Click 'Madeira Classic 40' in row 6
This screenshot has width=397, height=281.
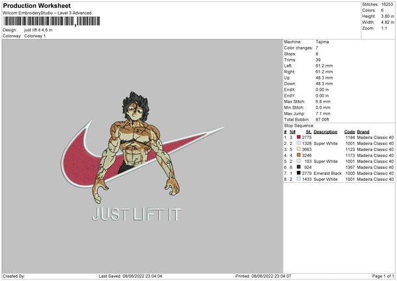(375, 168)
